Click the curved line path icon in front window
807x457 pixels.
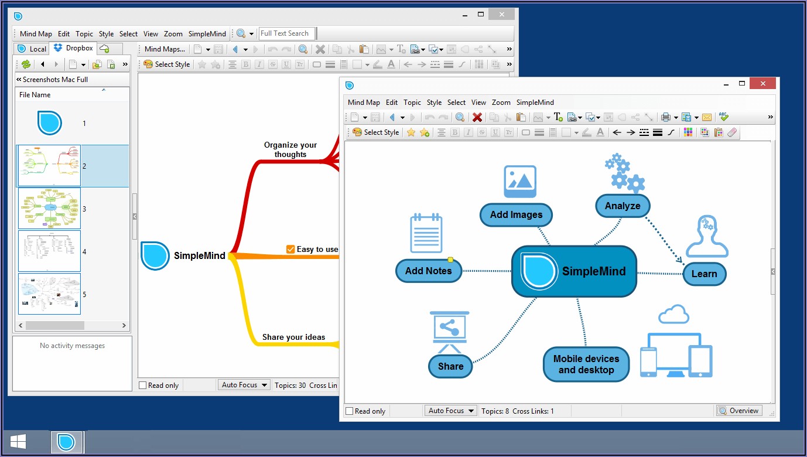671,132
